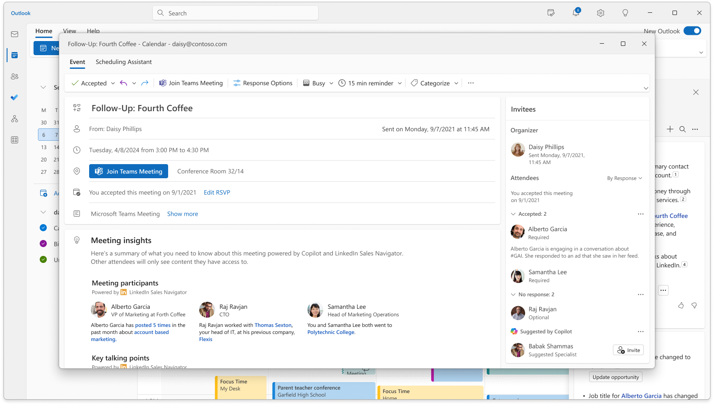Open Help ribbon tab

point(93,31)
